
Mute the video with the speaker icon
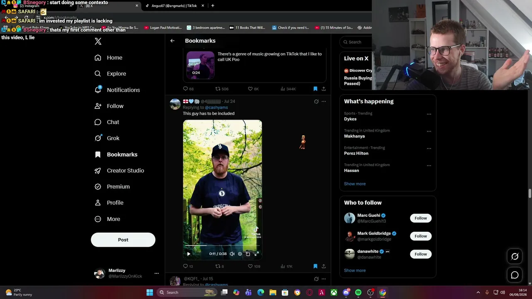pyautogui.click(x=232, y=254)
